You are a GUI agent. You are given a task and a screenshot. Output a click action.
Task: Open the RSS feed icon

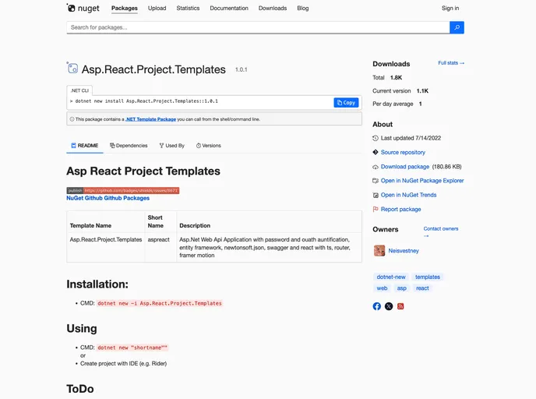pyautogui.click(x=400, y=306)
